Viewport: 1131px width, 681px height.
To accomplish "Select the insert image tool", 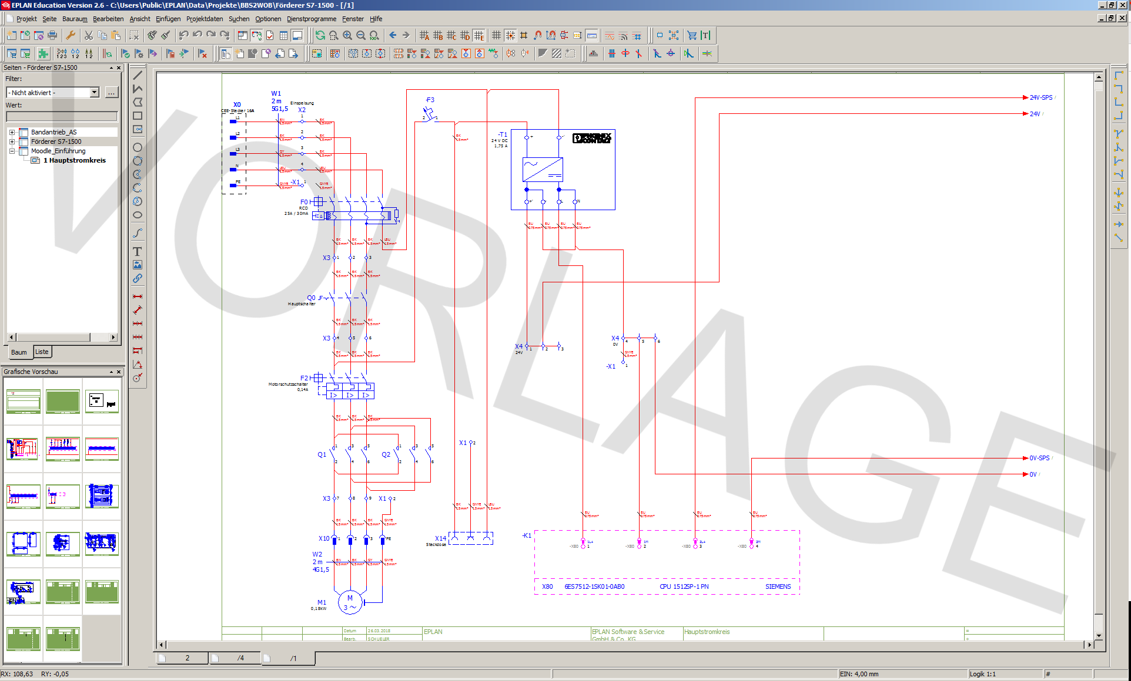I will click(x=138, y=265).
